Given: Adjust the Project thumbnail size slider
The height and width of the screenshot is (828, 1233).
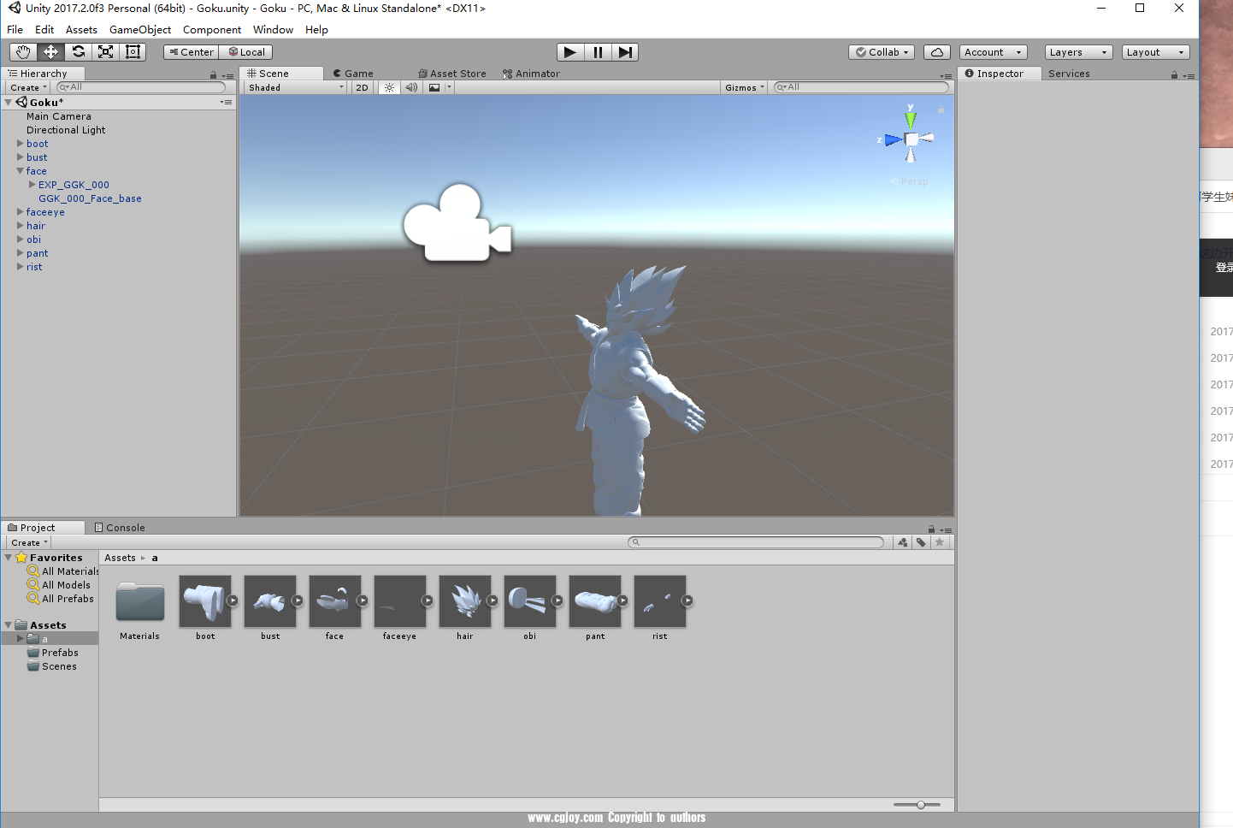Looking at the screenshot, I should tap(920, 805).
